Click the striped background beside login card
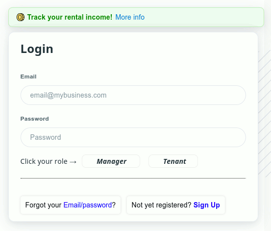 [265, 112]
